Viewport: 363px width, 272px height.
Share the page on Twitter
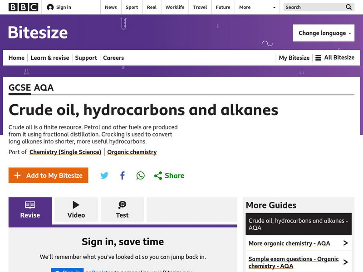coord(104,175)
